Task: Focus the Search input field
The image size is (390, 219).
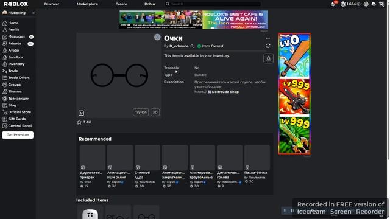Action: coord(213,4)
